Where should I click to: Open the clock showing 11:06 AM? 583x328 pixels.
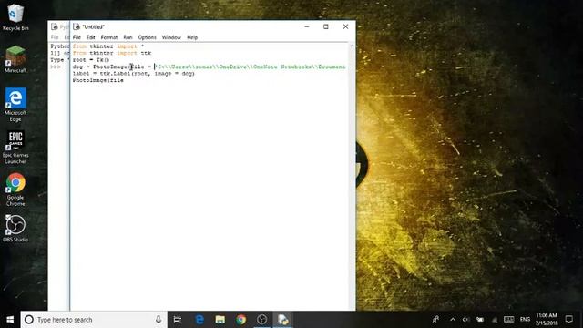click(x=547, y=320)
